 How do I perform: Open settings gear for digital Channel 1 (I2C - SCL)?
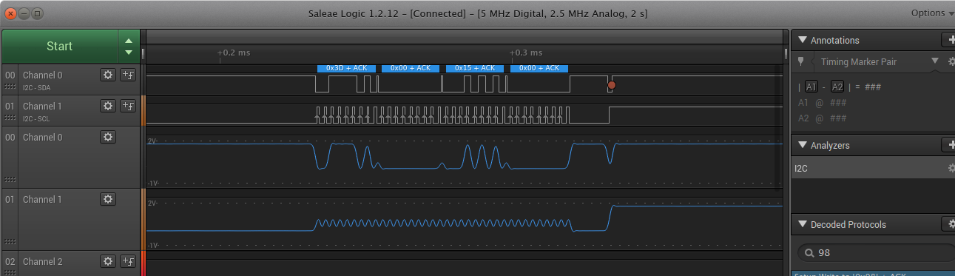[x=108, y=106]
